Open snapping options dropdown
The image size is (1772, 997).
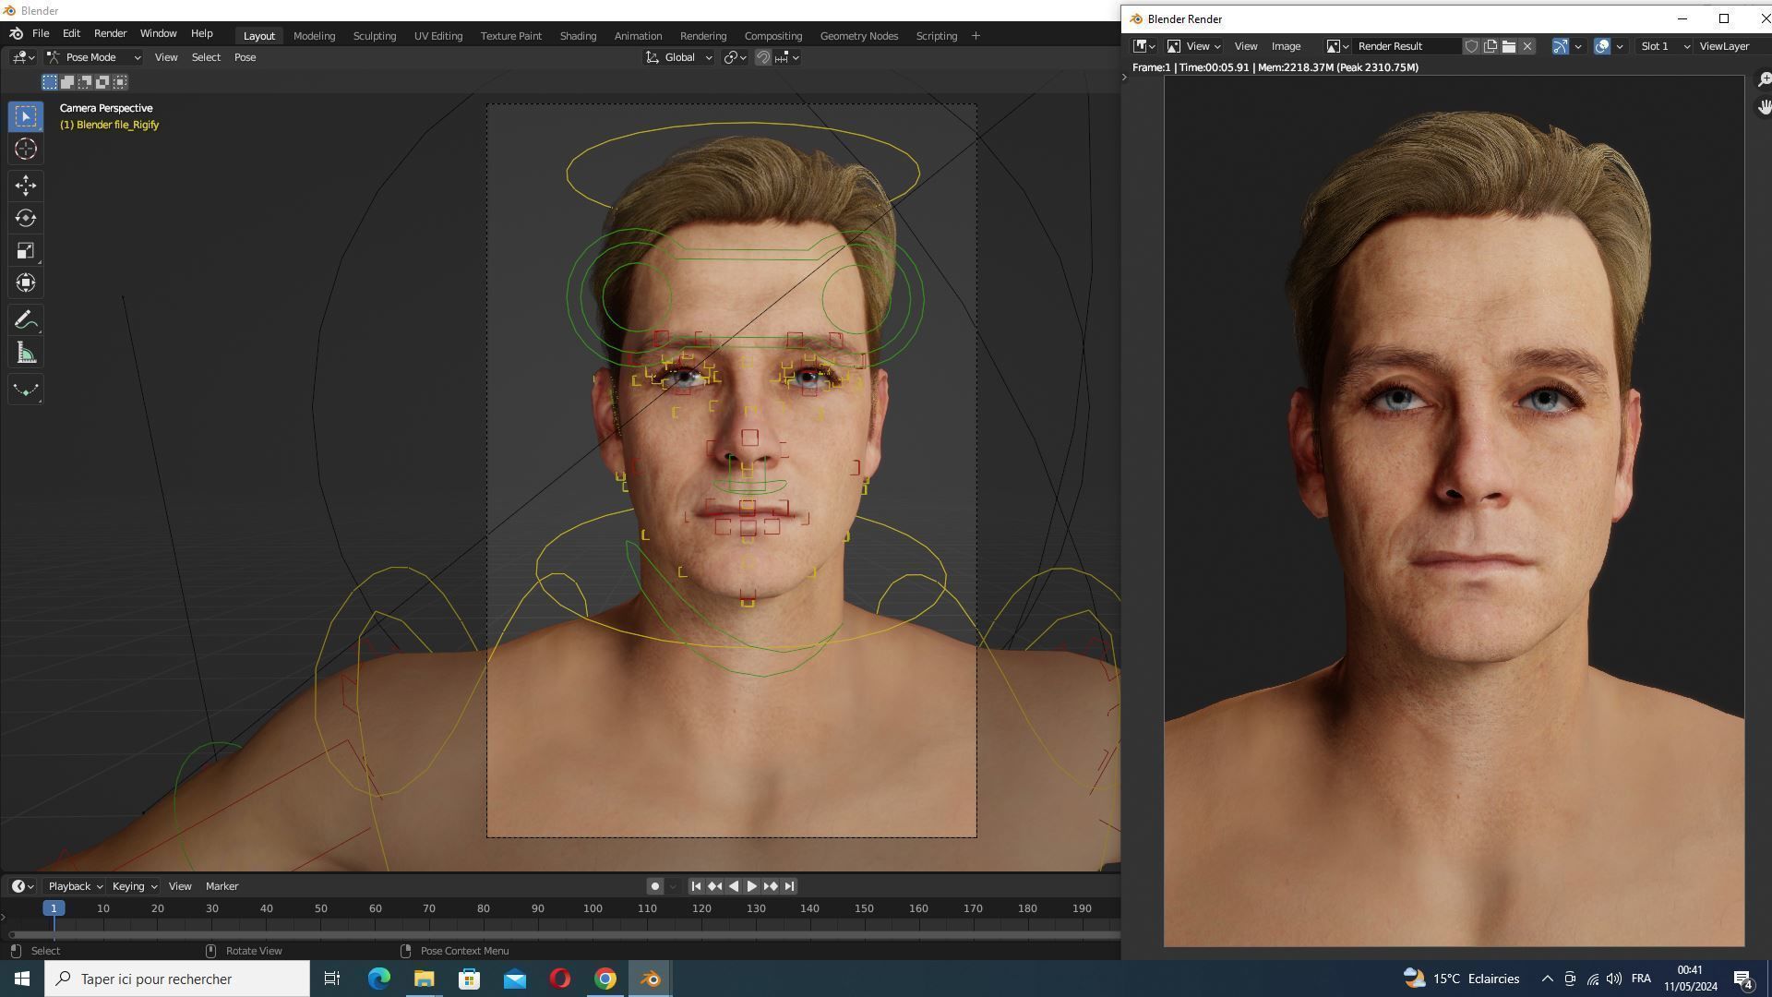787,57
